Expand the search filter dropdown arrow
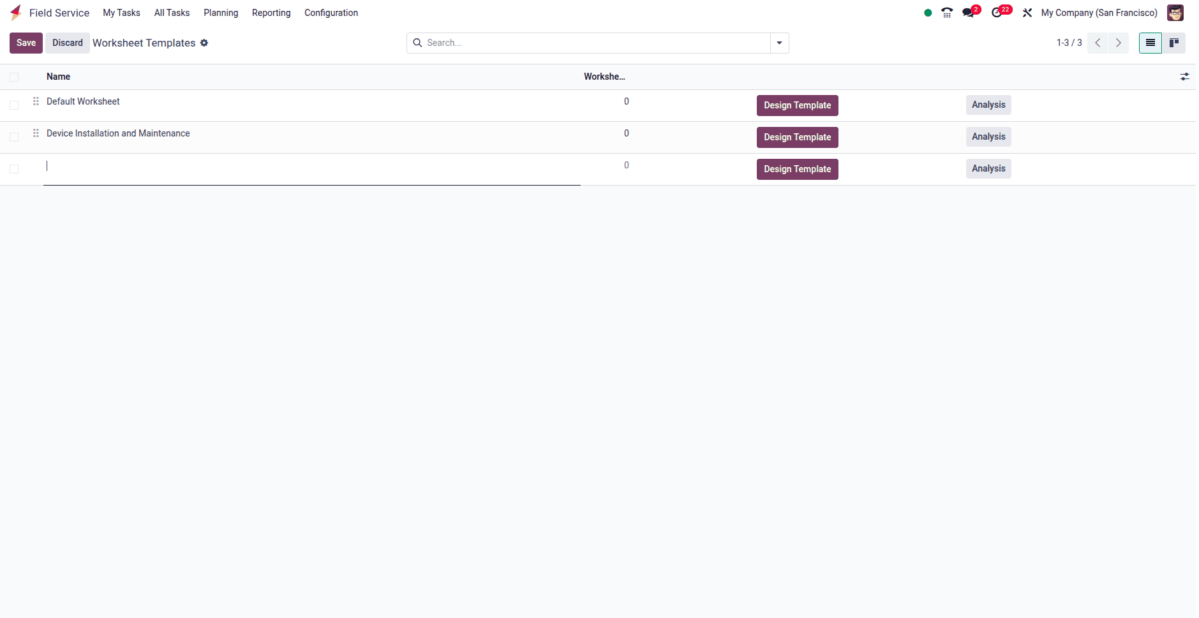 point(779,43)
